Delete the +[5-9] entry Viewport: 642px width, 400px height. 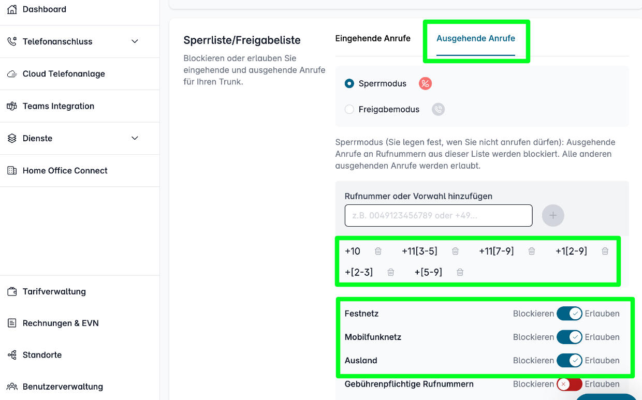460,272
